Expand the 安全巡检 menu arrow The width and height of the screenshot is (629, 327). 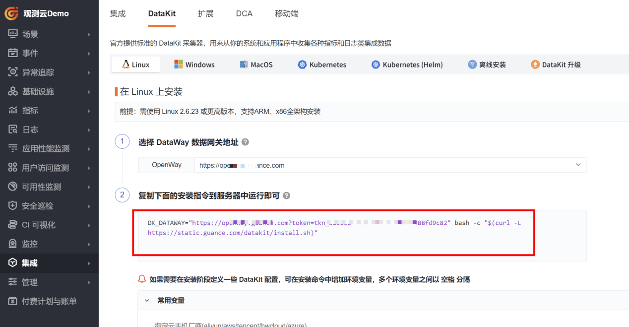[89, 205]
